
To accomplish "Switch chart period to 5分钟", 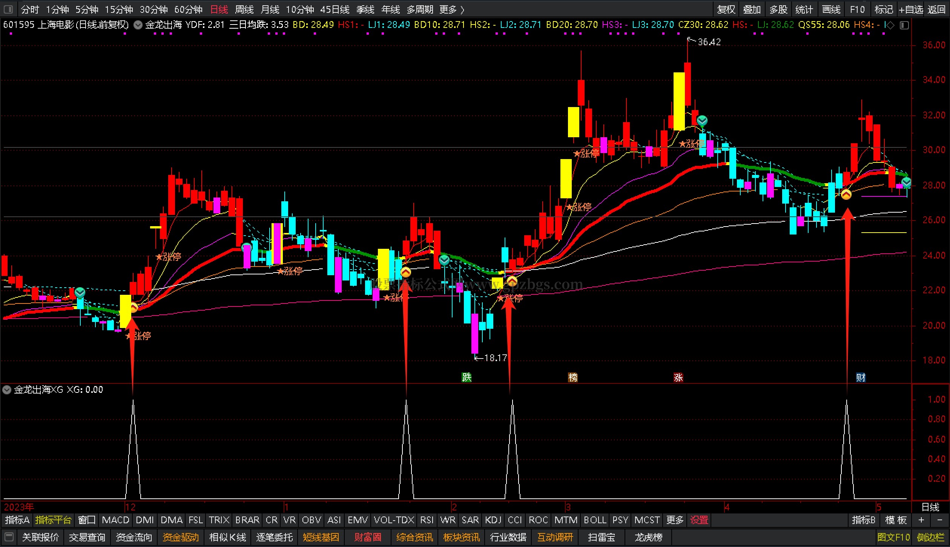I will (x=87, y=9).
